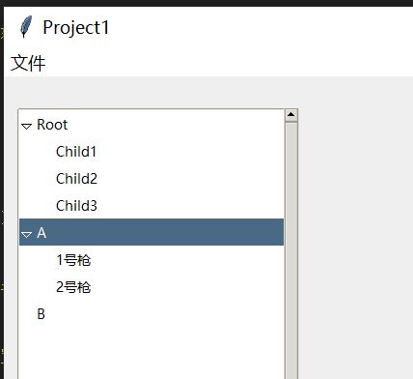Click gray empty panel right of scrollbar
413x379 pixels.
pyautogui.click(x=355, y=225)
